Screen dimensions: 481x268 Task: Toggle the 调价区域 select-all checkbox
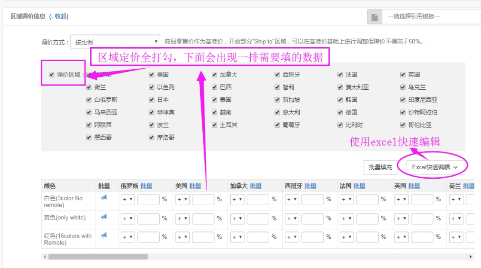[52, 74]
